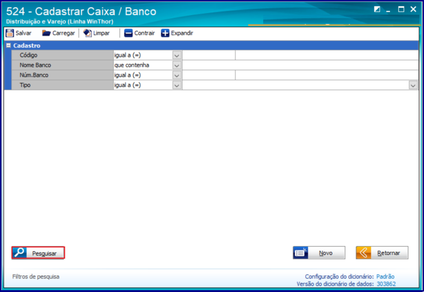Click the '303862' dictionary version value
This screenshot has width=424, height=292.
coord(386,284)
